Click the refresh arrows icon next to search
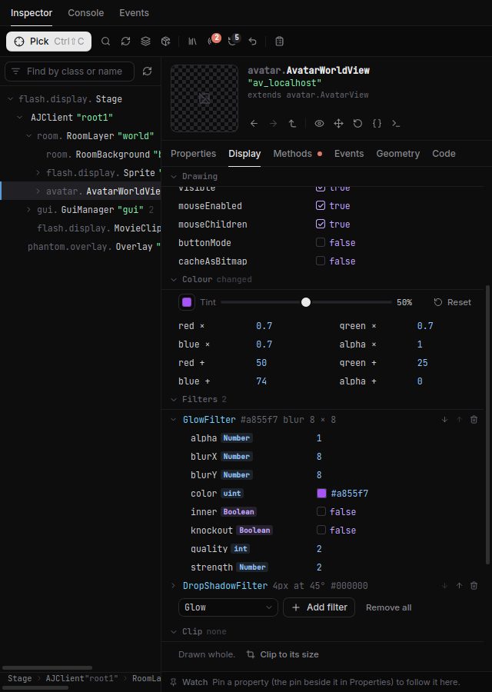This screenshot has height=692, width=492. (125, 42)
